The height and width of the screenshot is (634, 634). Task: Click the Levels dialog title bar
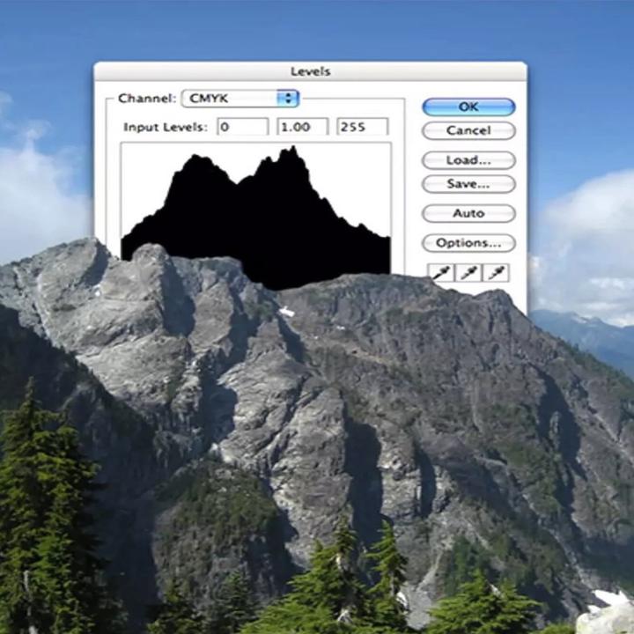(310, 71)
